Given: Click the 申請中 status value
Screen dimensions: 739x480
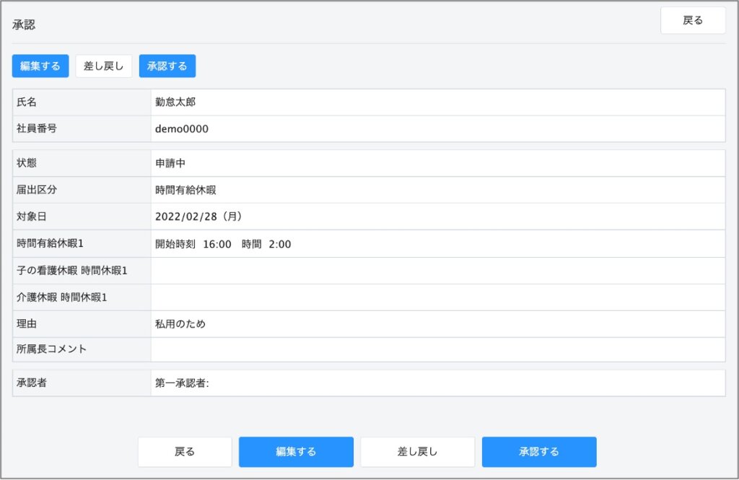Looking at the screenshot, I should [170, 163].
